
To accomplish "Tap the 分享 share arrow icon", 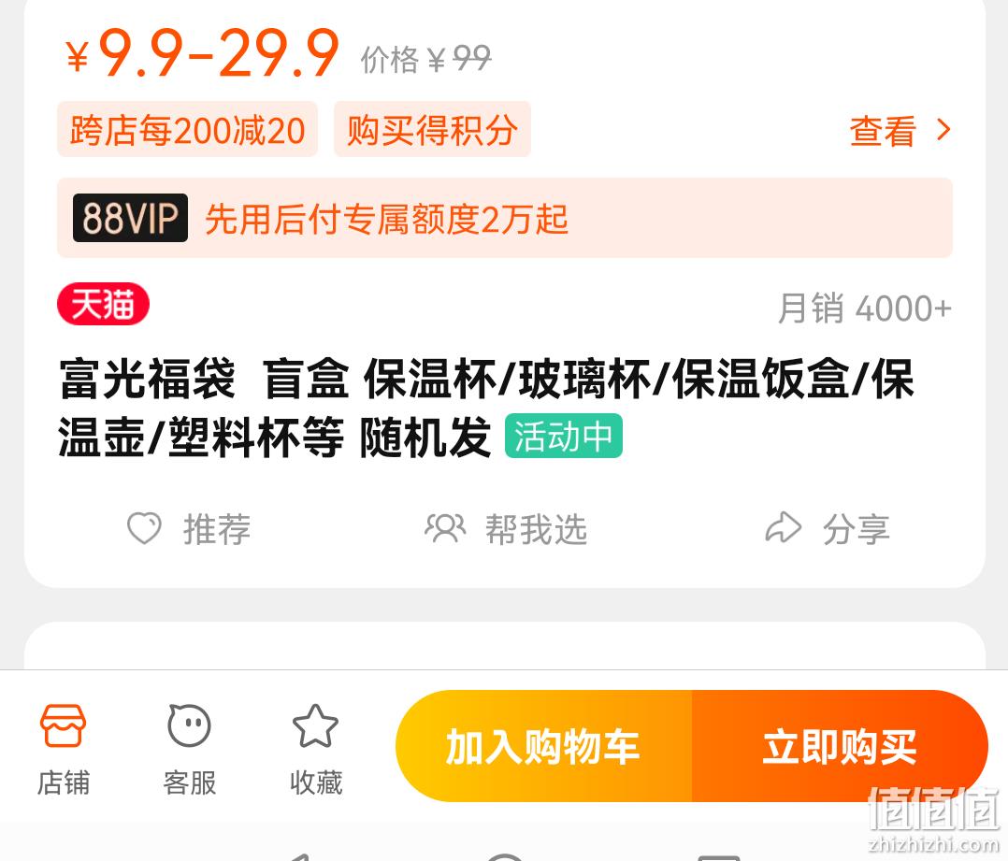I will (x=783, y=528).
